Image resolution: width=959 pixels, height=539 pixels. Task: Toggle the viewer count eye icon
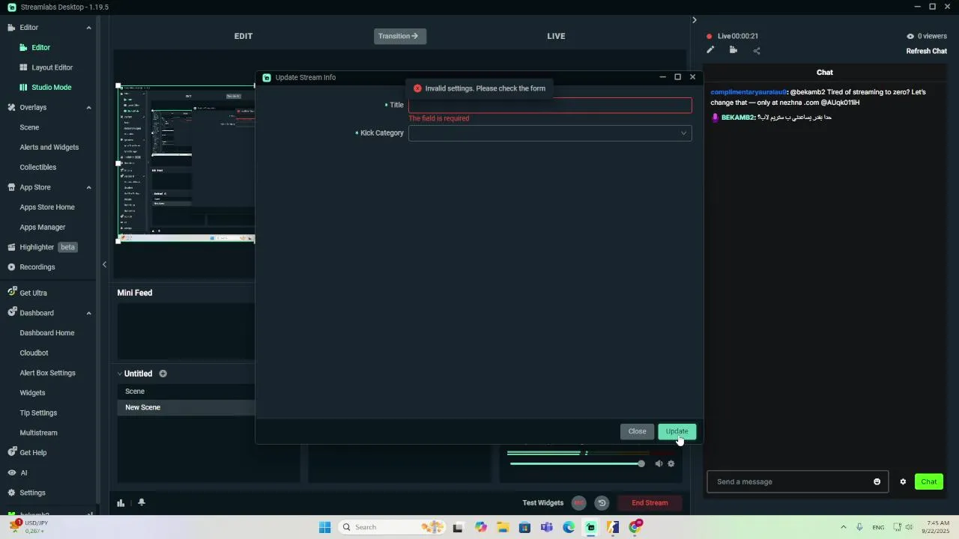click(x=910, y=36)
